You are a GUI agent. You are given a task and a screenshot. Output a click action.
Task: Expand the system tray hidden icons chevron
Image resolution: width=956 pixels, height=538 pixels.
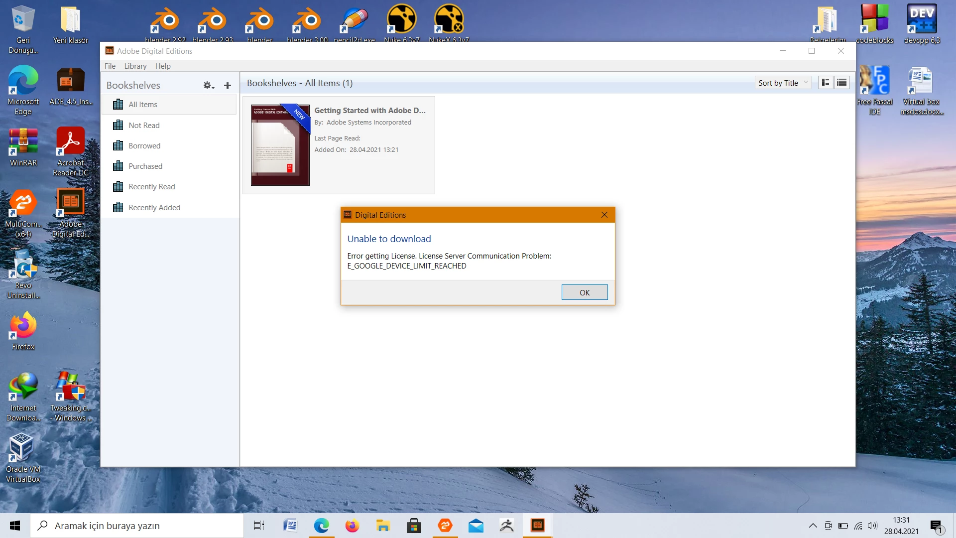point(813,526)
